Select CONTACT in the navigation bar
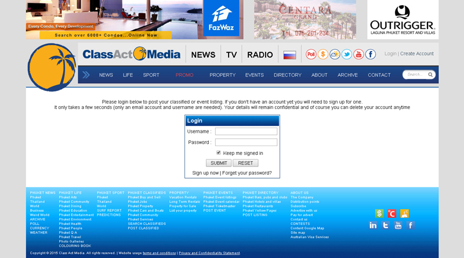 pyautogui.click(x=379, y=75)
